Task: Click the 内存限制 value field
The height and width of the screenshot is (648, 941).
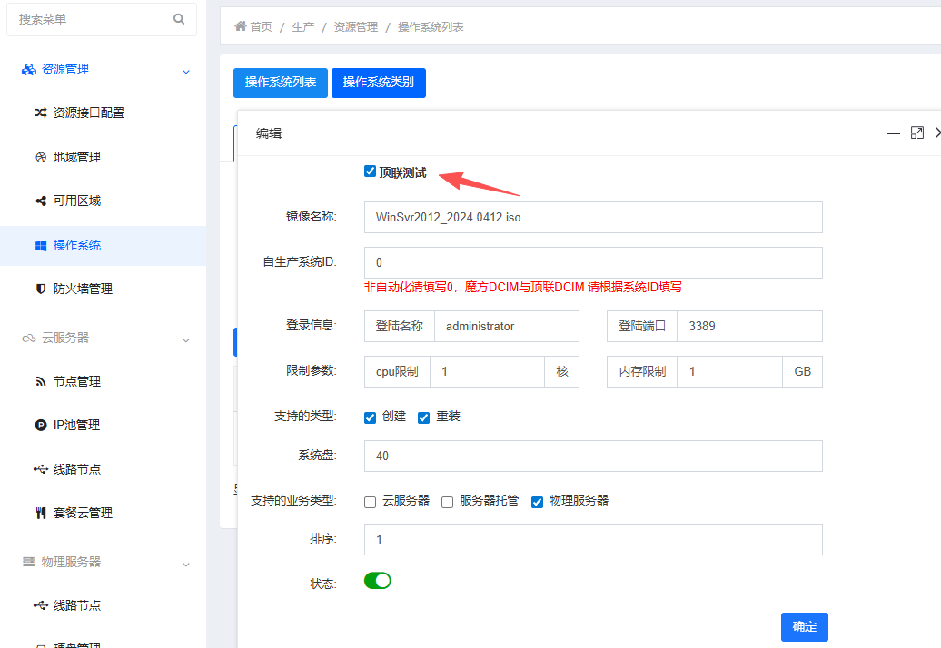Action: 729,372
